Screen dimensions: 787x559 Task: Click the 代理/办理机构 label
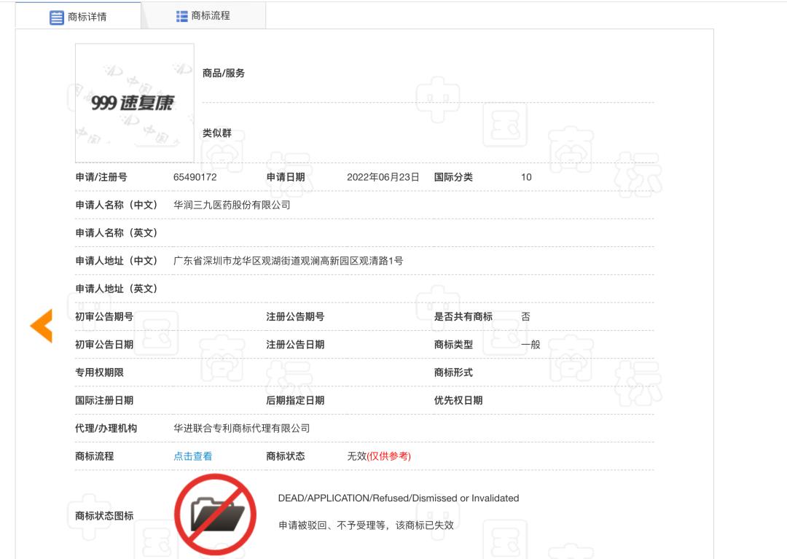click(106, 429)
